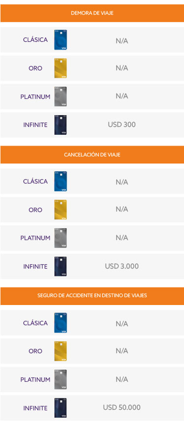184x428 pixels.
Task: Click the USD 300 amount
Action: click(x=122, y=125)
